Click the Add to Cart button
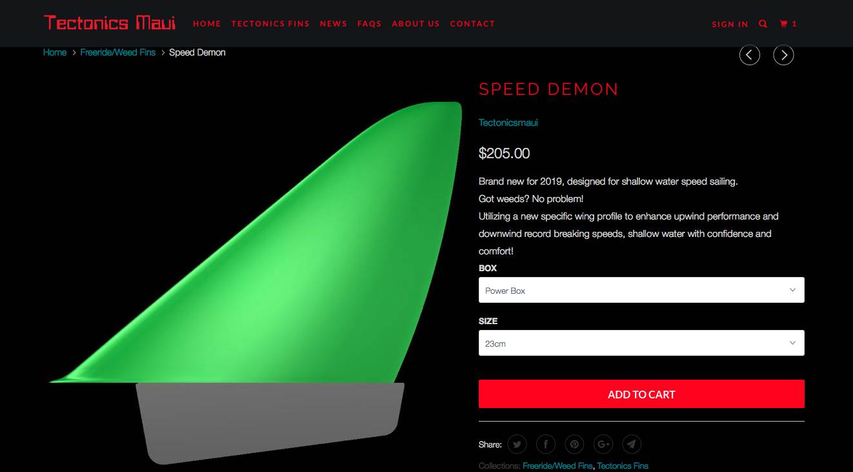The image size is (853, 472). (641, 394)
